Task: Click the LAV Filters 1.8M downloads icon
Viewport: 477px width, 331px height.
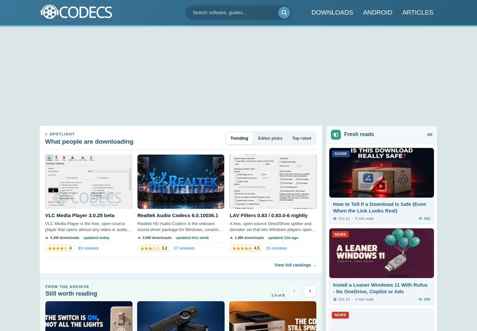Action: 231,238
